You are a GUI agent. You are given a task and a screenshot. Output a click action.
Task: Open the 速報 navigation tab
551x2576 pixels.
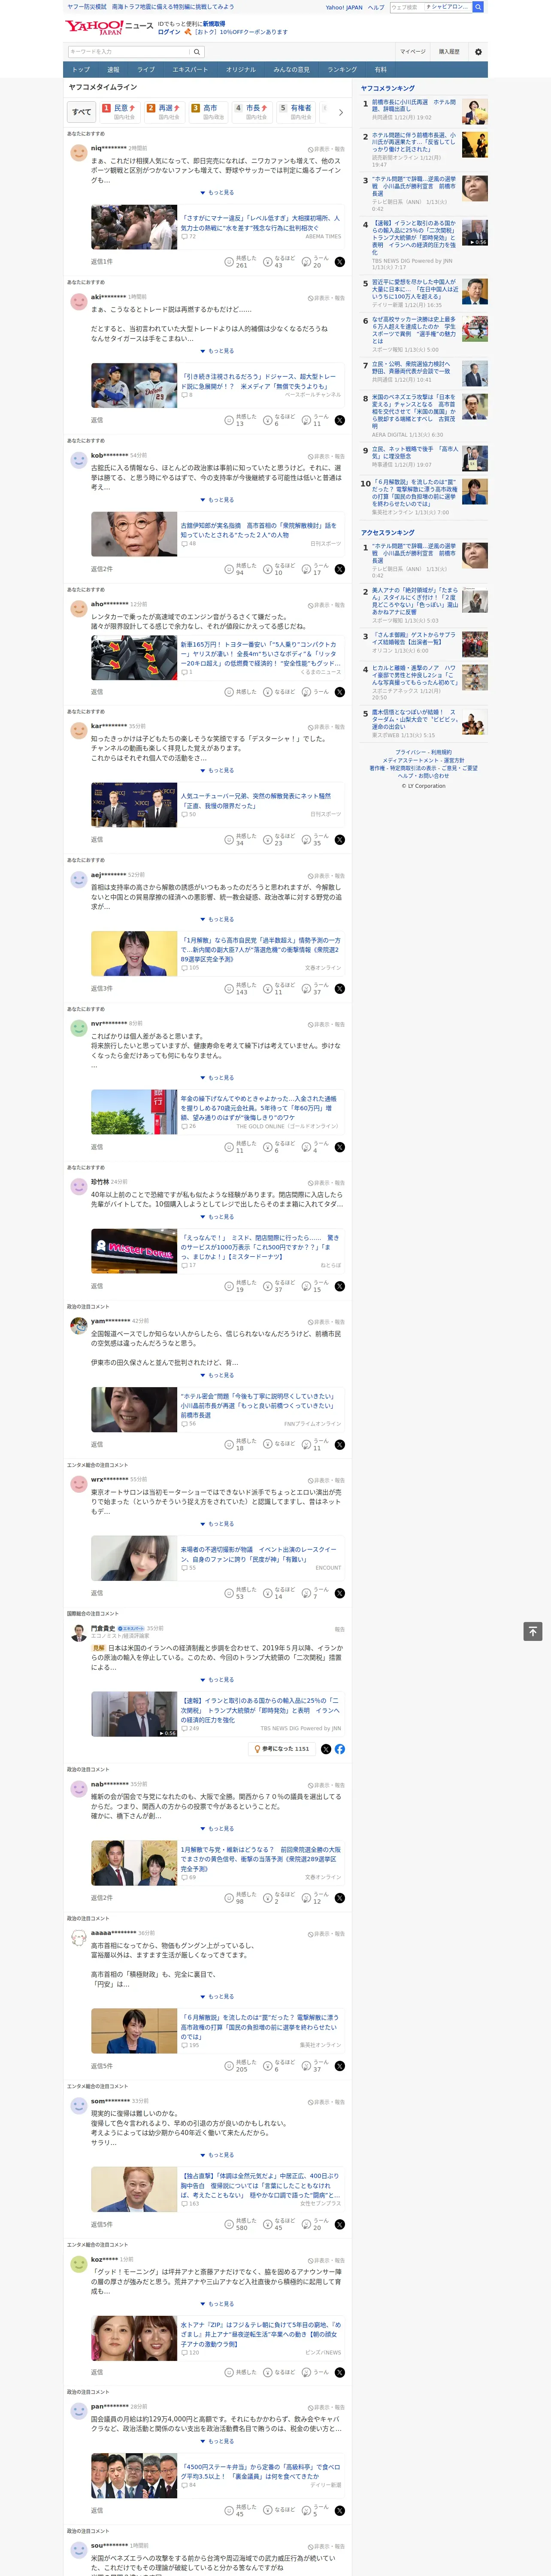click(113, 70)
